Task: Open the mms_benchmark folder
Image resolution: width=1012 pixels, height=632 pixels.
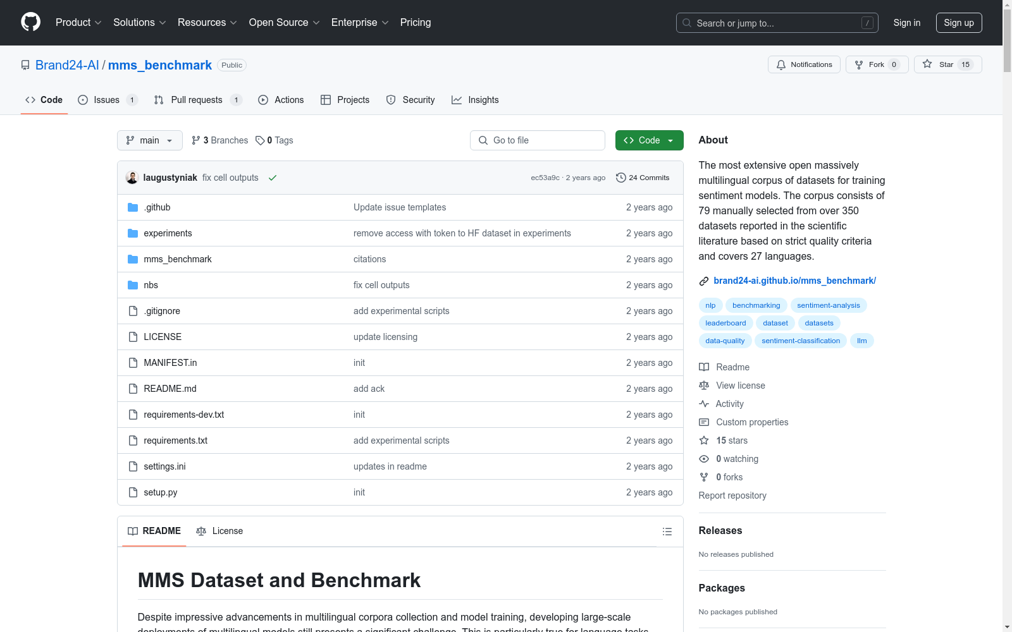Action: [178, 259]
